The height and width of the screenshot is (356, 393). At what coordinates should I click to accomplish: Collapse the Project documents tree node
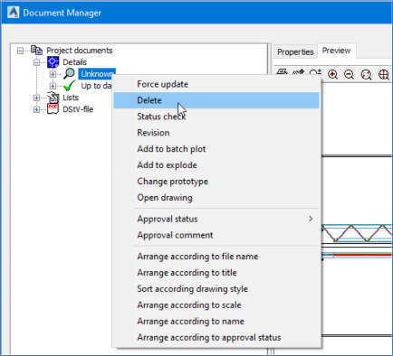[x=20, y=51]
